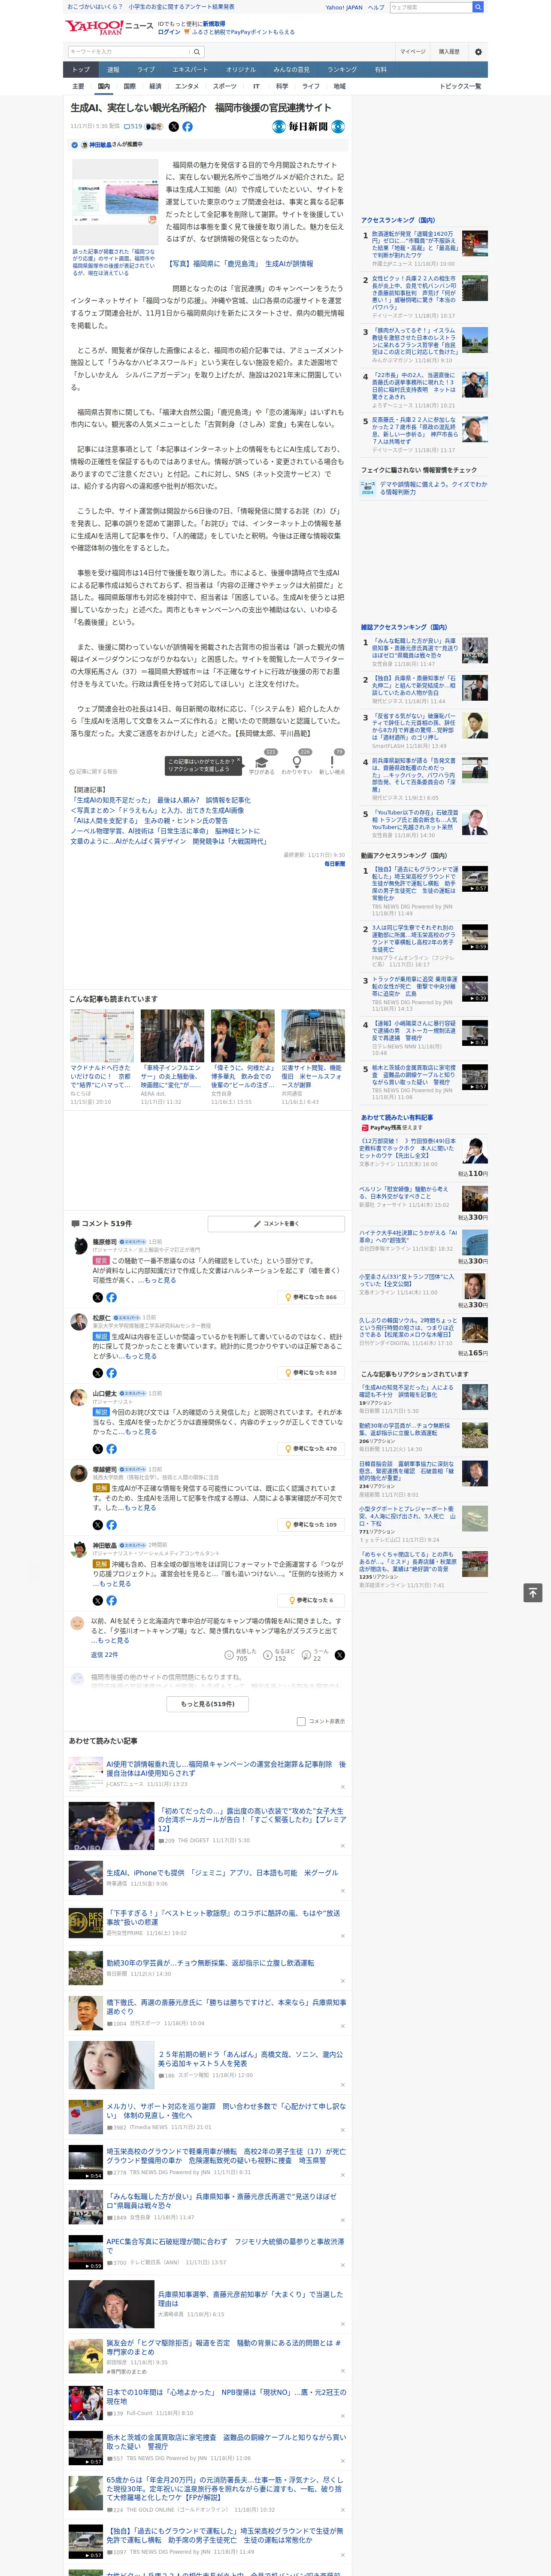This screenshot has width=551, height=2576.
Task: Expand replies via 返信 22件
Action: click(105, 1655)
